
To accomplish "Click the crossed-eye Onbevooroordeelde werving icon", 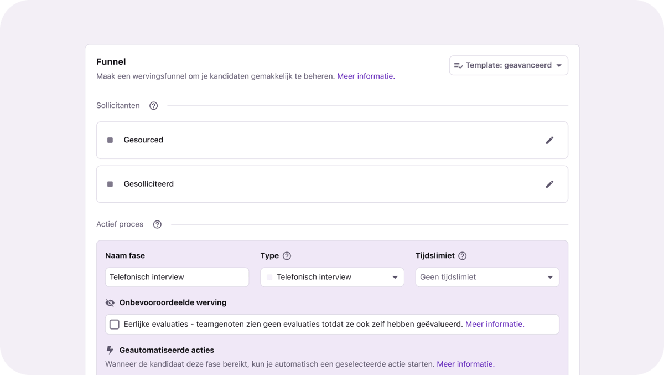I will pyautogui.click(x=110, y=303).
